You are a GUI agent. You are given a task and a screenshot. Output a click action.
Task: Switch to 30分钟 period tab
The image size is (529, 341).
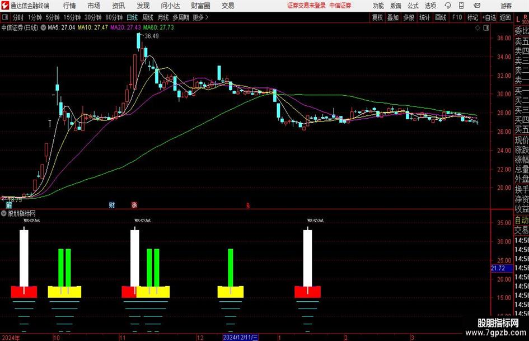93,17
